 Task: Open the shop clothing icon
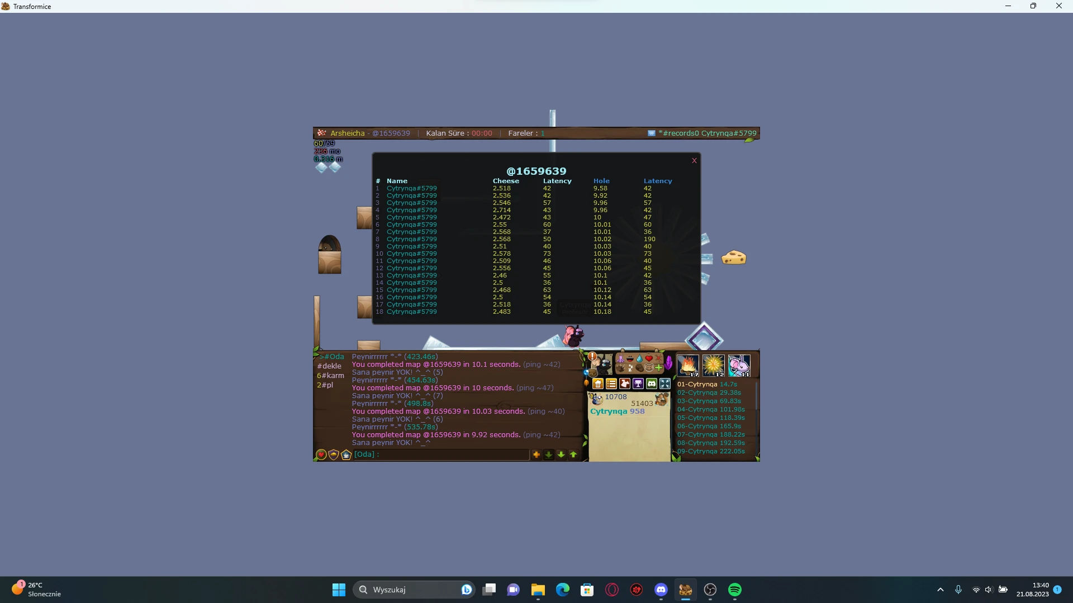click(x=625, y=384)
